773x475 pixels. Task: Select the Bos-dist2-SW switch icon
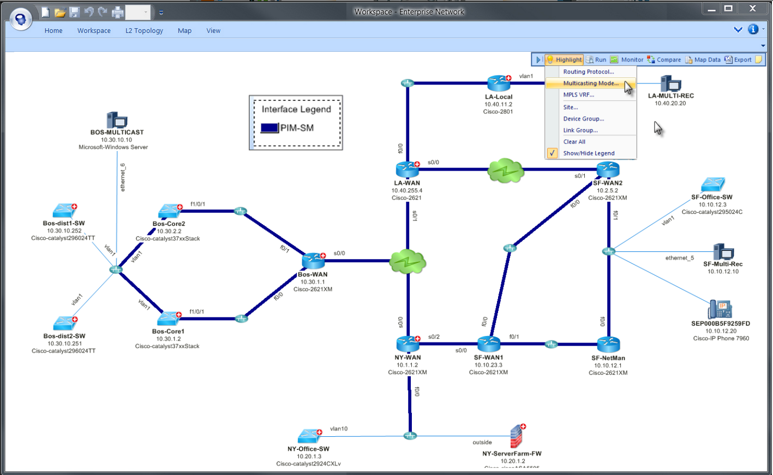pyautogui.click(x=65, y=323)
